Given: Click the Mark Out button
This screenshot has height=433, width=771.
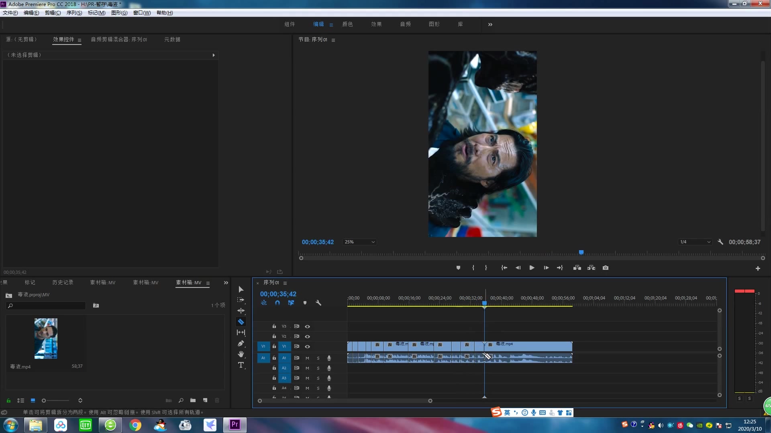Looking at the screenshot, I should (486, 268).
